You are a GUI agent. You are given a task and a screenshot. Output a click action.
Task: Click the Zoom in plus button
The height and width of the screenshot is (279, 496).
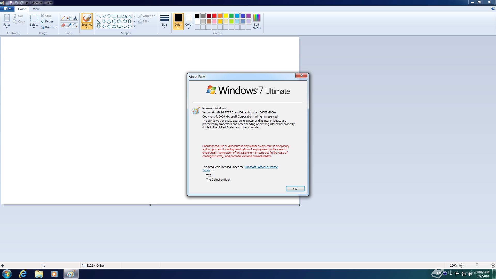pos(493,265)
